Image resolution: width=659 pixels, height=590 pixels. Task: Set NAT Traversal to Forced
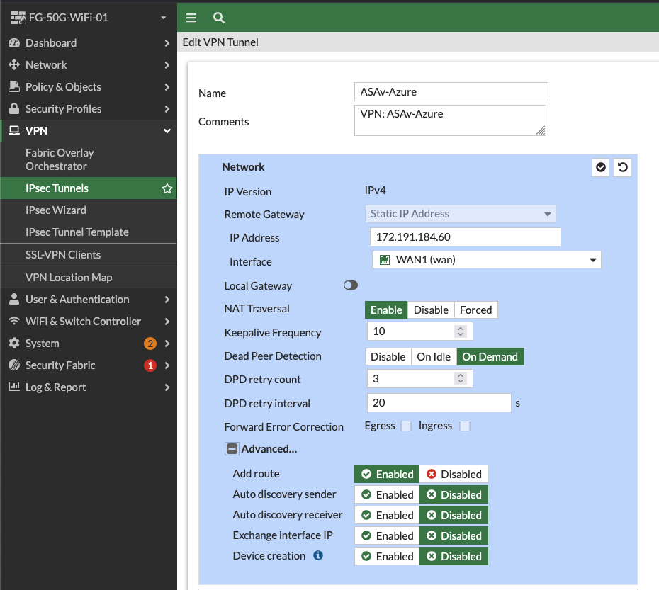[x=475, y=310]
